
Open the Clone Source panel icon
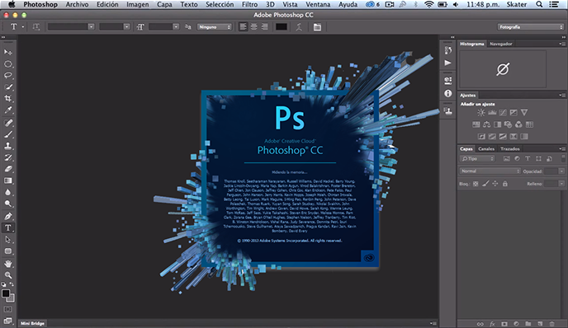click(x=448, y=111)
